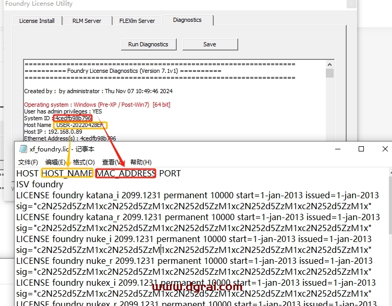Click the Foundry License Diagnostics version header

pos(123,71)
